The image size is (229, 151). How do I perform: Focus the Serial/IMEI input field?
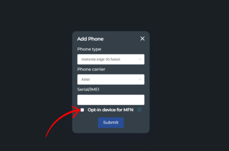(111, 100)
